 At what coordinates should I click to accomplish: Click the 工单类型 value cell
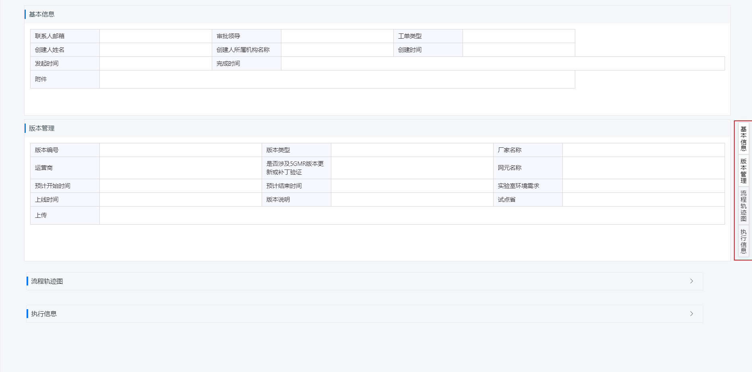tap(519, 36)
